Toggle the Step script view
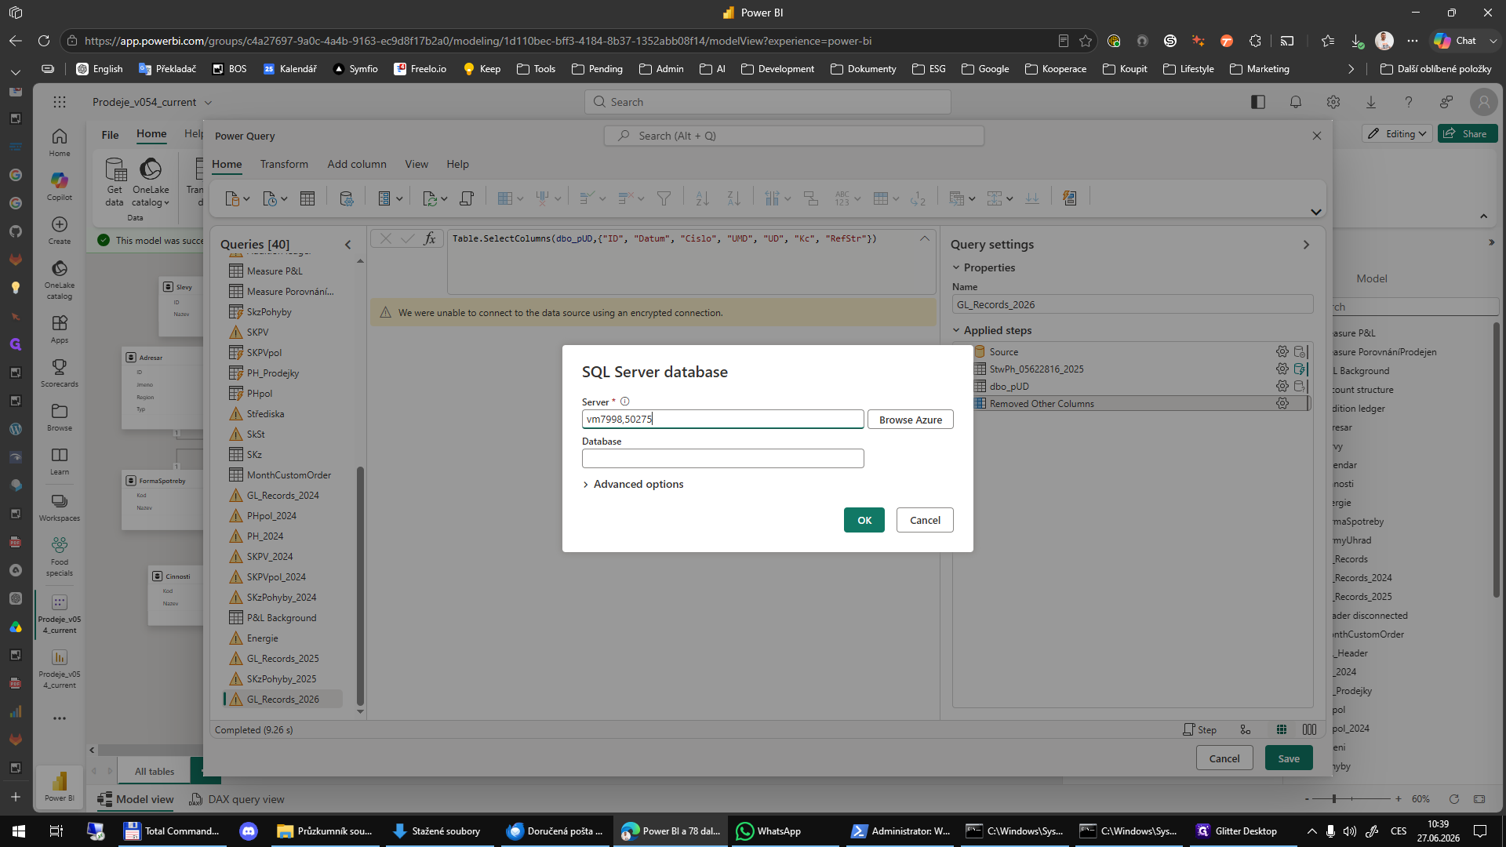 click(x=1200, y=729)
